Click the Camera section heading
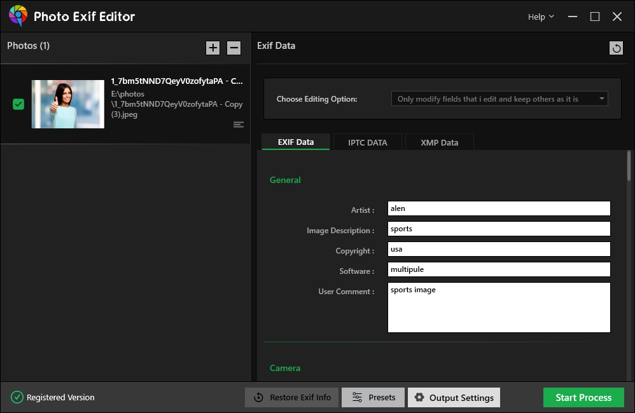Screen dimensions: 635x413 (285, 368)
